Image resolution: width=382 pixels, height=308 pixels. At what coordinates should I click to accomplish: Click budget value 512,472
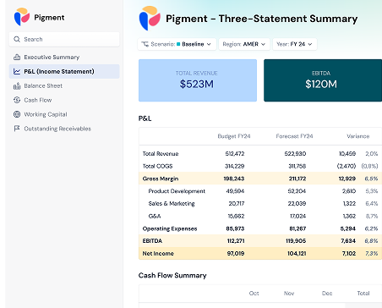[235, 154]
